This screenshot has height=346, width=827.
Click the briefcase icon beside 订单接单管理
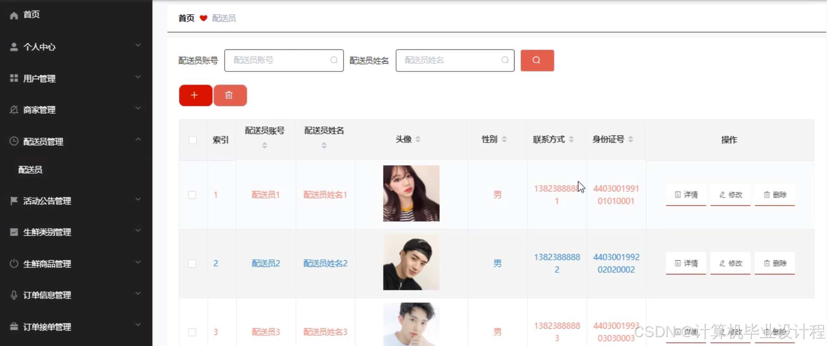tap(14, 326)
